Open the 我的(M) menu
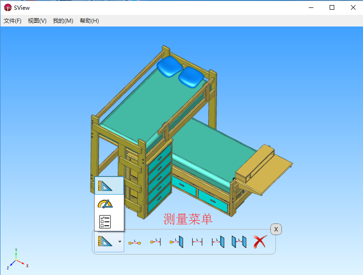The image size is (363, 275). tap(63, 21)
